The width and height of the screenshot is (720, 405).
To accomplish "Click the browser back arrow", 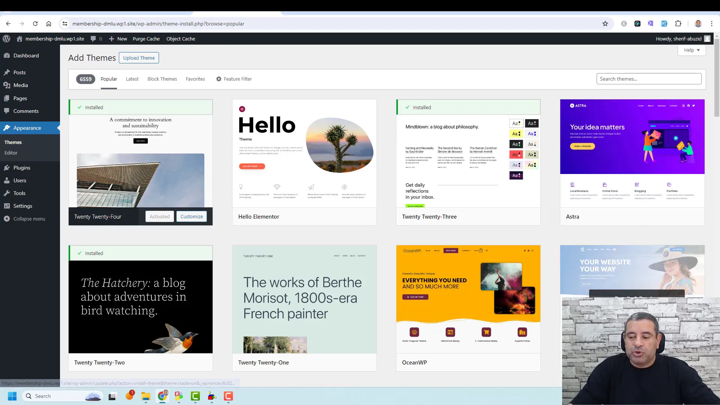I will pyautogui.click(x=8, y=24).
